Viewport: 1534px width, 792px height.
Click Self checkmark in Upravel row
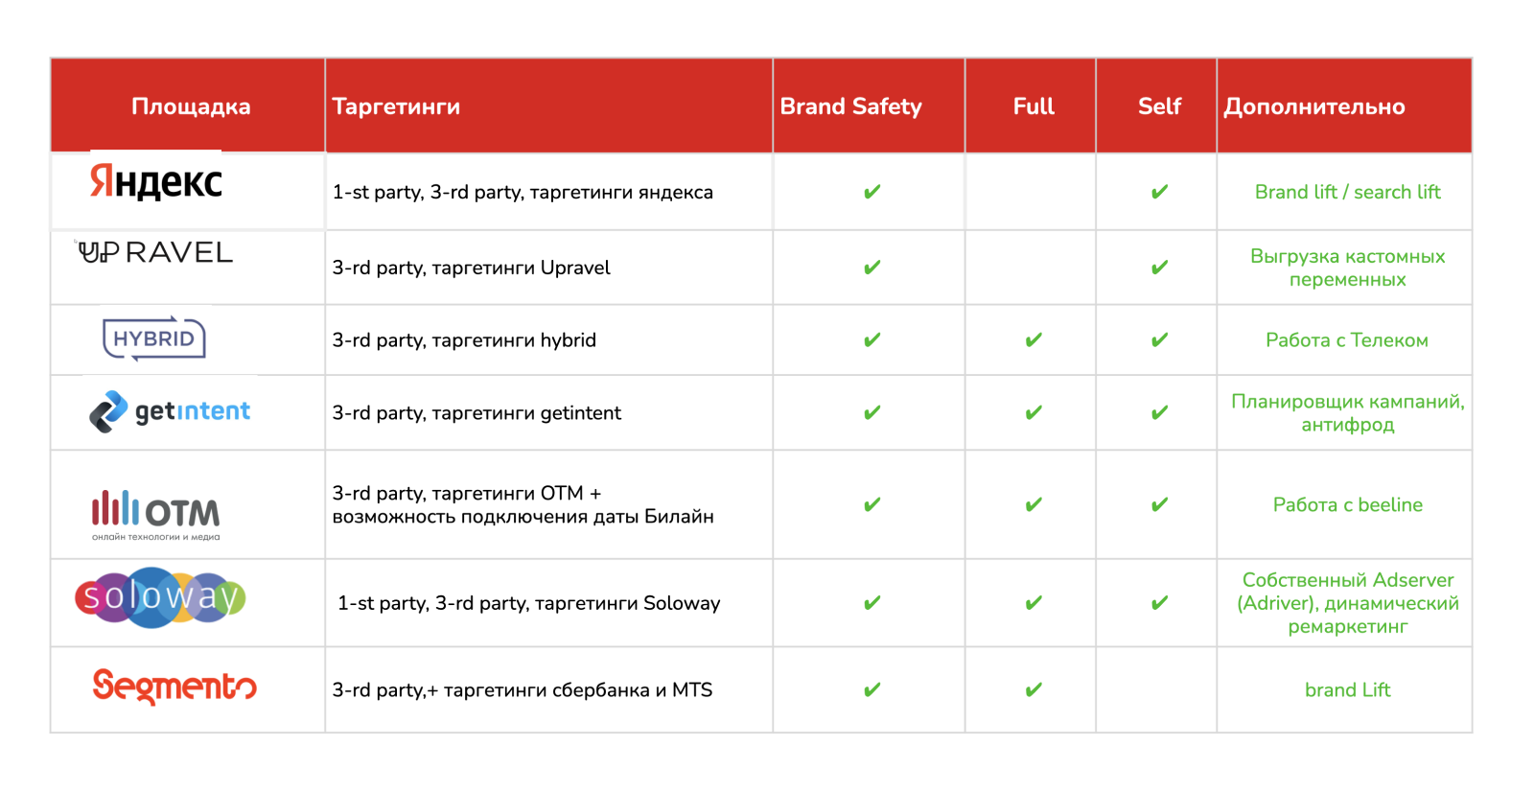point(1159,268)
